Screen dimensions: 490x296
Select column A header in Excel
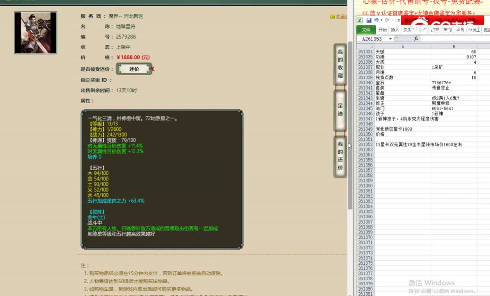pyautogui.click(x=403, y=46)
